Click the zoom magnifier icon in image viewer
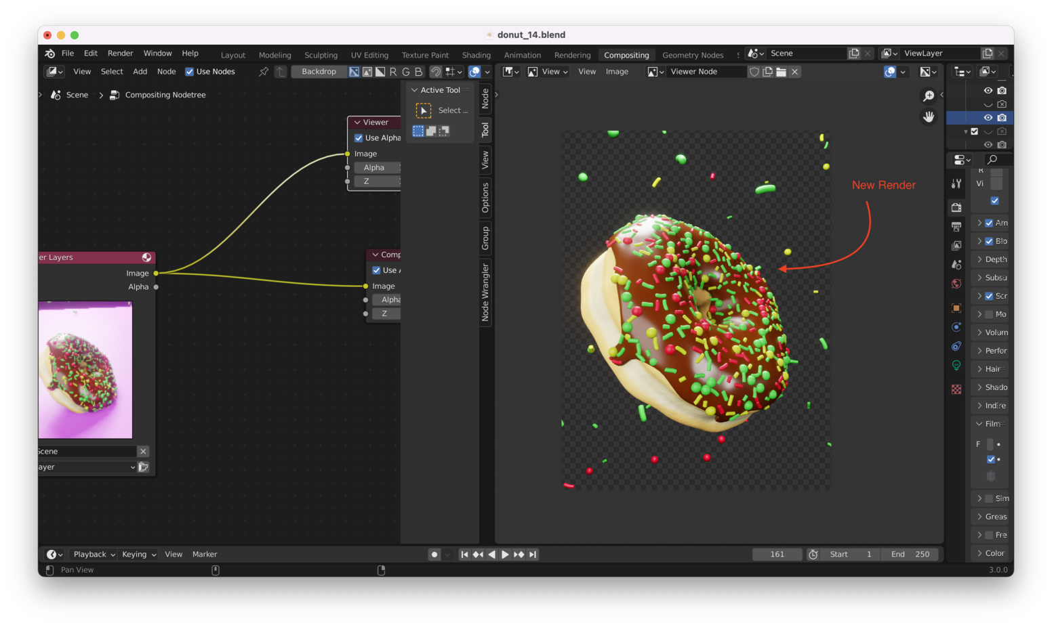 coord(929,96)
